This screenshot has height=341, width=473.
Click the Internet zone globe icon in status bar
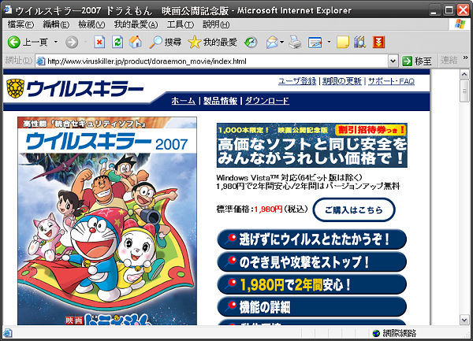tap(376, 333)
